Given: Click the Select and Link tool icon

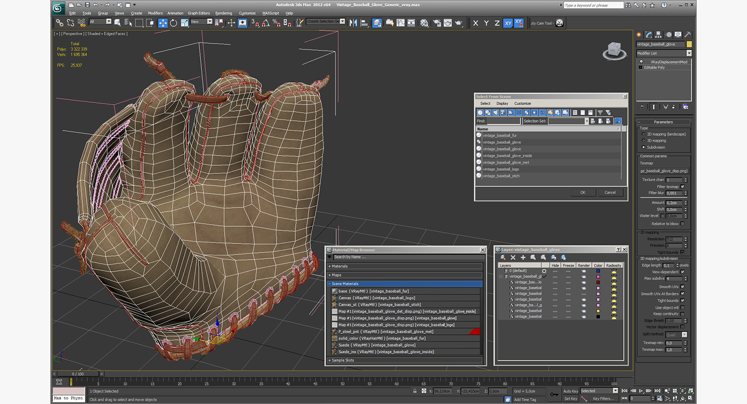Looking at the screenshot, I should coord(60,23).
